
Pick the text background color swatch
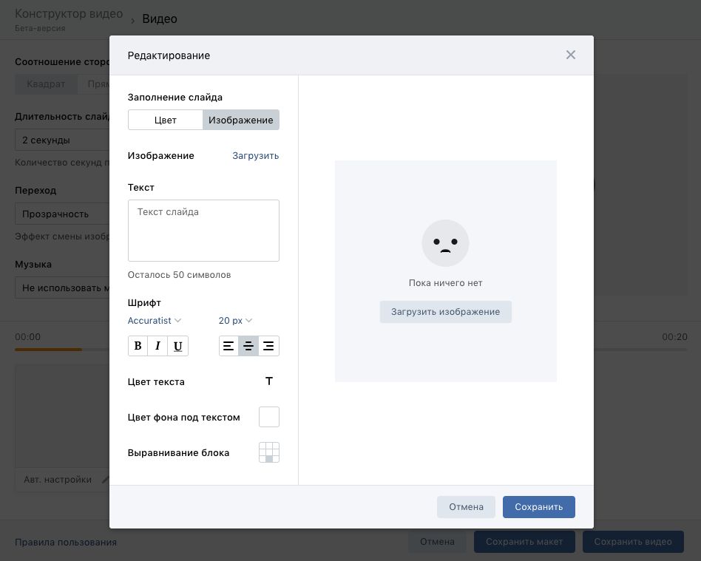tap(269, 417)
